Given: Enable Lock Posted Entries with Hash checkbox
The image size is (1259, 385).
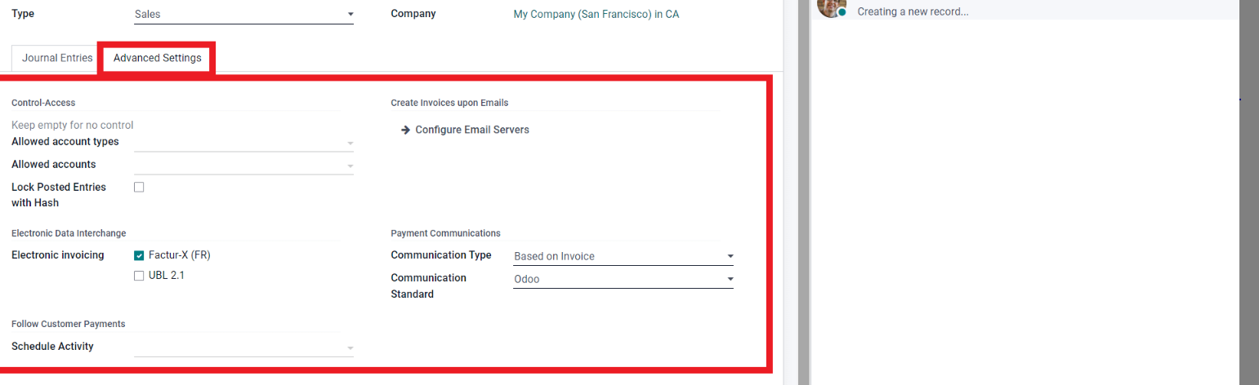Looking at the screenshot, I should pyautogui.click(x=139, y=187).
